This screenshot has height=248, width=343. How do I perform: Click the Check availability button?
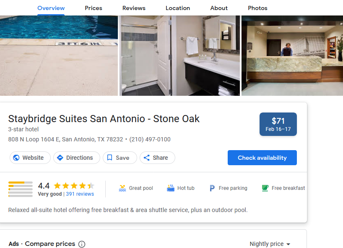262,158
